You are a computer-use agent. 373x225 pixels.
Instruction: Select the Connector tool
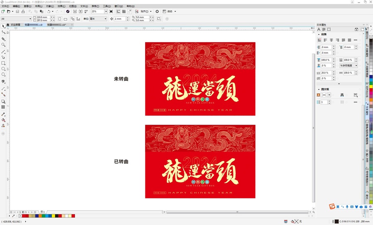click(x=3, y=94)
